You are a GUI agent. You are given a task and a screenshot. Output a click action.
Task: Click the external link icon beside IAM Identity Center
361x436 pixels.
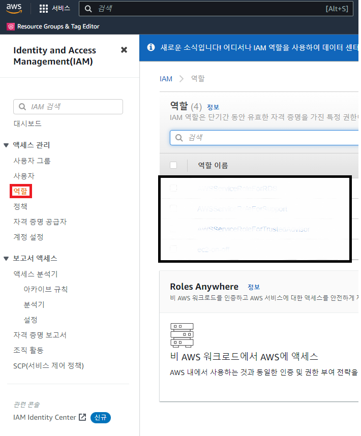[82, 417]
